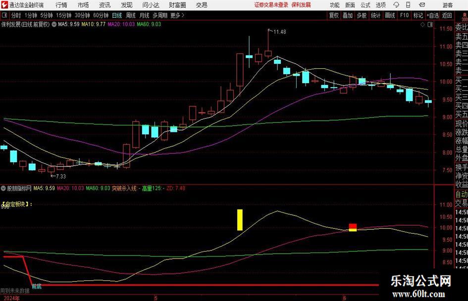This screenshot has height=301, width=468.
Task: Open F10 company info
Action: (404, 15)
